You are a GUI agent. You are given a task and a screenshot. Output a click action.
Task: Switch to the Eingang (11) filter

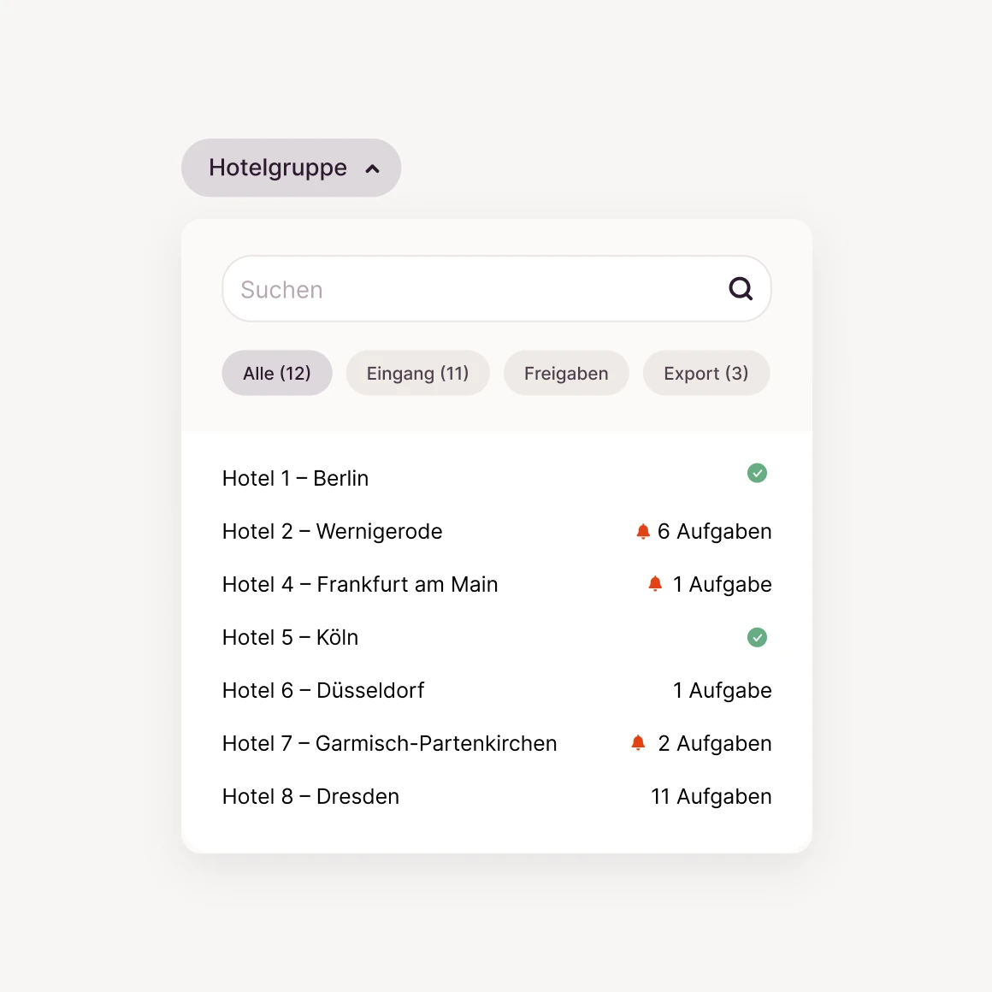pos(417,373)
